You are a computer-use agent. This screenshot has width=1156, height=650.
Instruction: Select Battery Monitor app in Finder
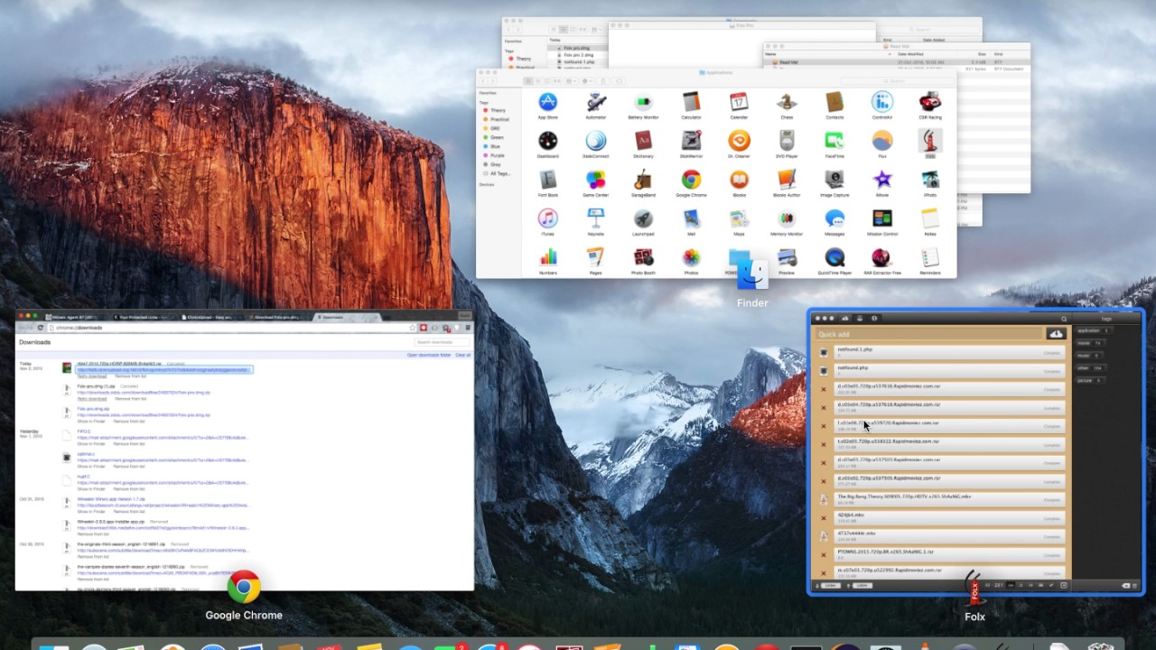click(643, 102)
